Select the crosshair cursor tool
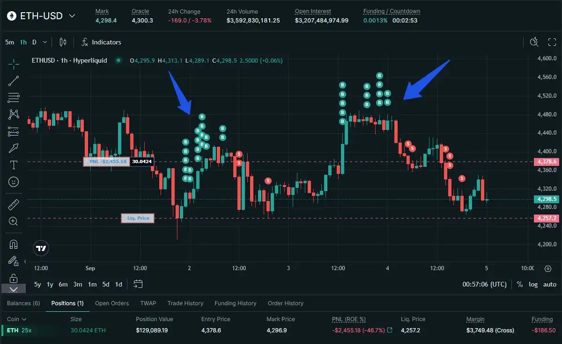The height and width of the screenshot is (344, 562). click(x=14, y=64)
